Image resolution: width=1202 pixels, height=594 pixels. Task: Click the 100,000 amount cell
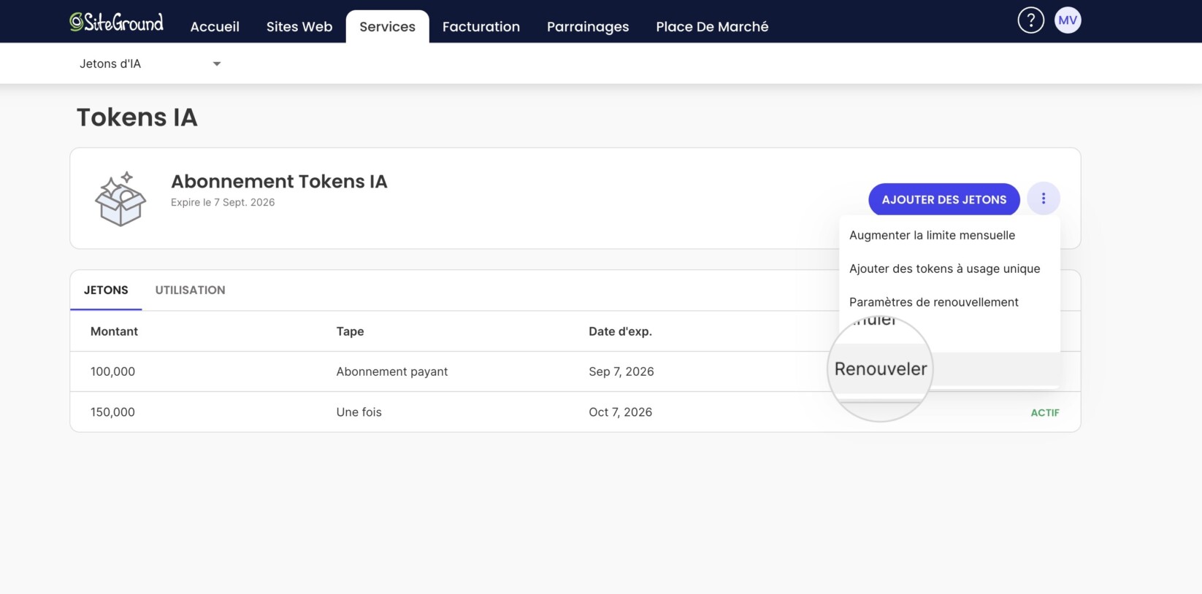[x=112, y=371]
